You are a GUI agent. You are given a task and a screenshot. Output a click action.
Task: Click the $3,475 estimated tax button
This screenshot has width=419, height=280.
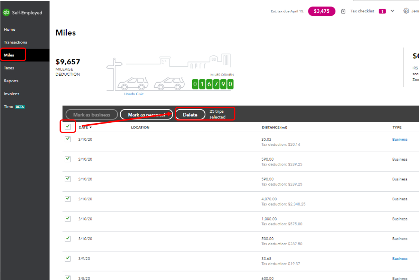(322, 11)
